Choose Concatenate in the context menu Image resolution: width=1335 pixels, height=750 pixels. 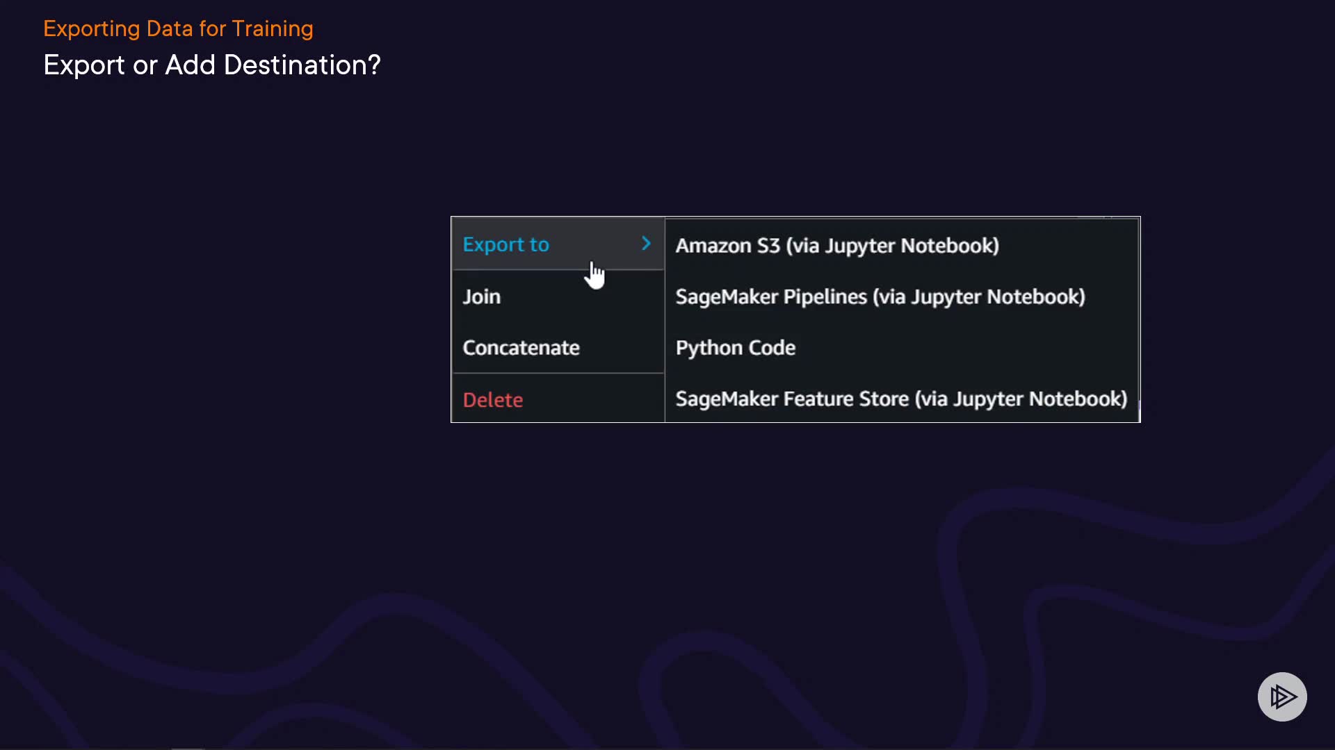point(521,348)
